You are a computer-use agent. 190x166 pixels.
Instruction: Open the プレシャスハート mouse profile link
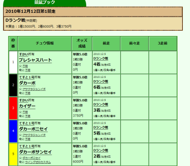(35, 60)
